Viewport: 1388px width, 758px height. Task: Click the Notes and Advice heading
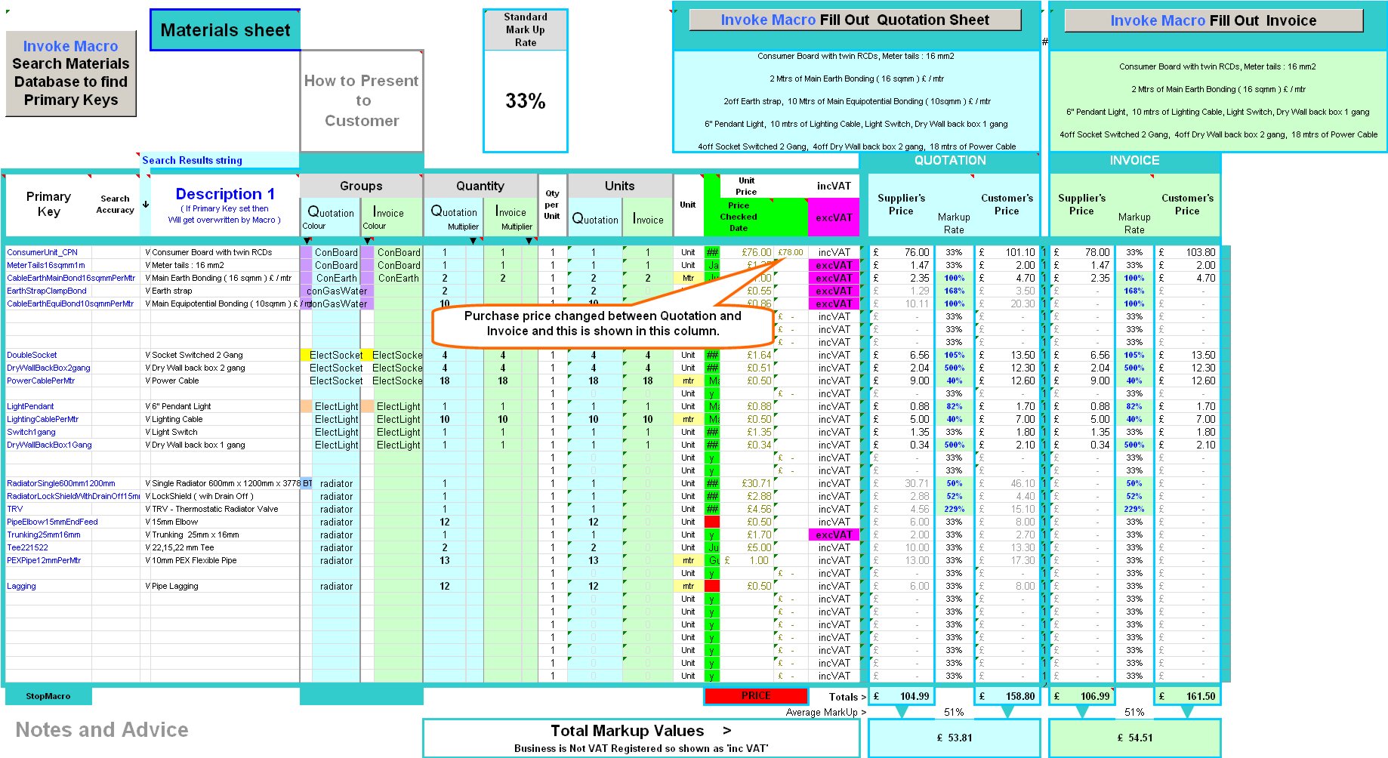click(x=102, y=729)
